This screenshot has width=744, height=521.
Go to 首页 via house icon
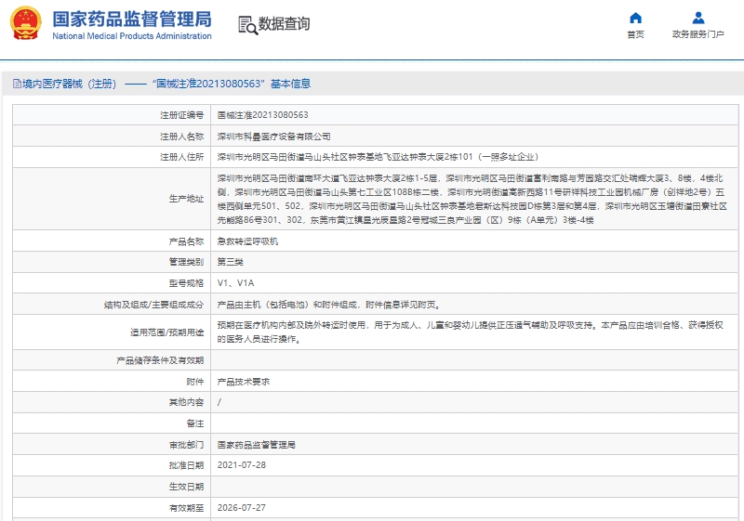[x=635, y=18]
